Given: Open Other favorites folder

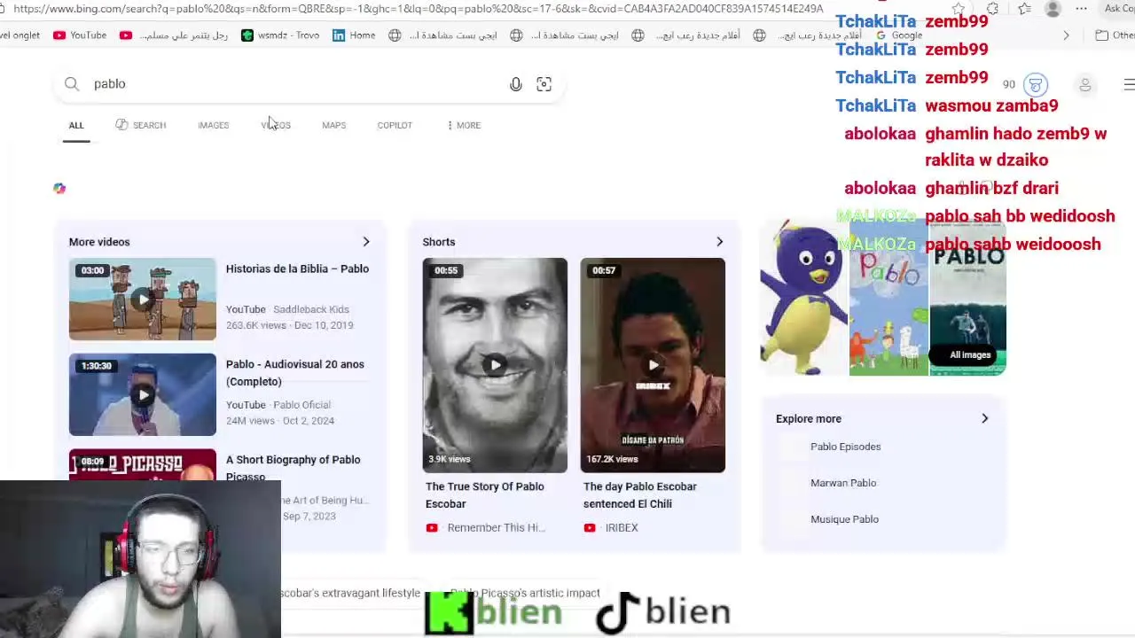Looking at the screenshot, I should point(1115,35).
